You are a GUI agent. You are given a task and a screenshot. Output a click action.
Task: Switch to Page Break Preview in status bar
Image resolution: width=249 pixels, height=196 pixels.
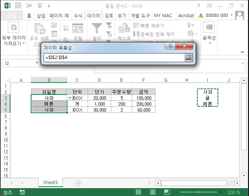[x=167, y=192]
